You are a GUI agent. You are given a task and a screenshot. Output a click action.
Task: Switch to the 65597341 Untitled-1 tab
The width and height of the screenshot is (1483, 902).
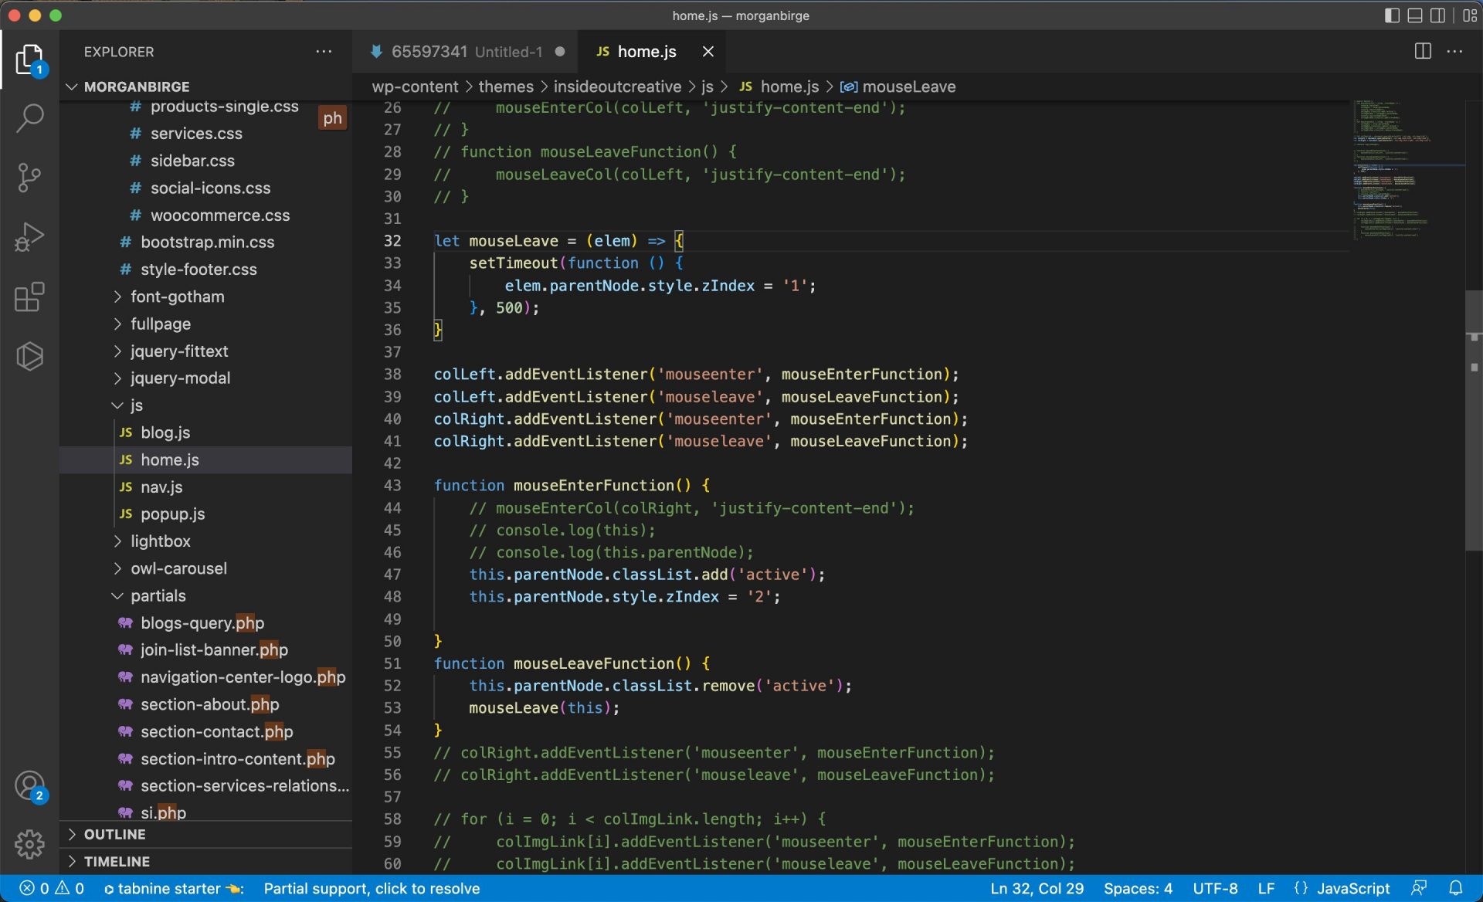(466, 52)
